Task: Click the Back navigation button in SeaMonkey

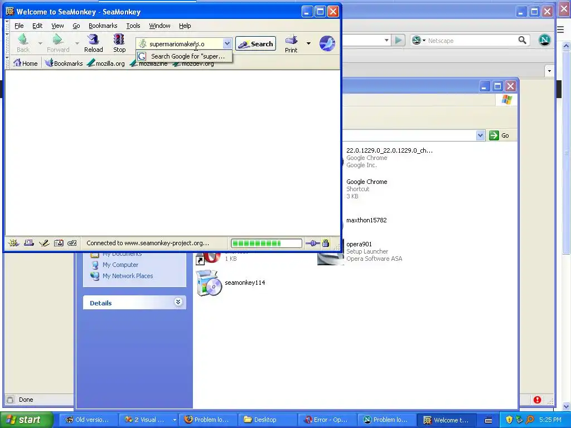Action: click(23, 43)
